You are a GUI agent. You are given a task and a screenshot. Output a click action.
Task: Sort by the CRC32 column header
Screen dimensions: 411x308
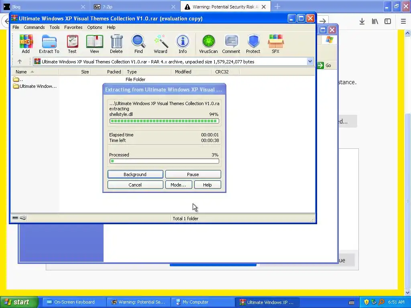pyautogui.click(x=226, y=72)
